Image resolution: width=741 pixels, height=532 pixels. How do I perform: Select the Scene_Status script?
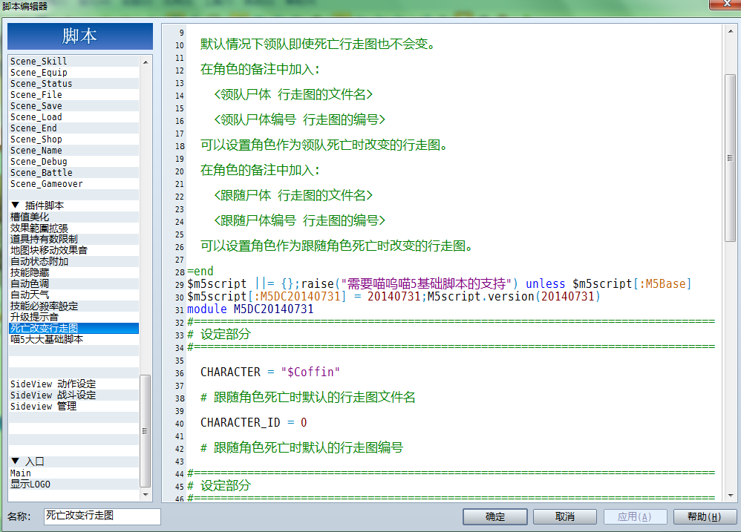tap(74, 84)
